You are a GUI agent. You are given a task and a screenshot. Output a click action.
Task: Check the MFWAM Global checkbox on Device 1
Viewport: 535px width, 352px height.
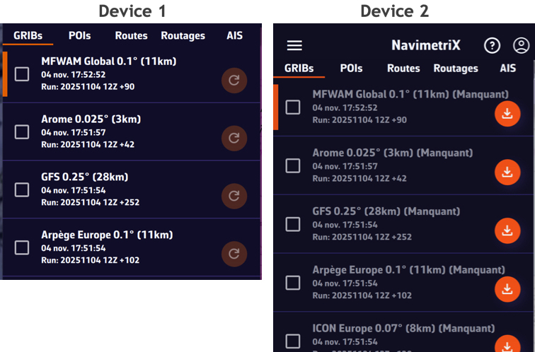(22, 74)
